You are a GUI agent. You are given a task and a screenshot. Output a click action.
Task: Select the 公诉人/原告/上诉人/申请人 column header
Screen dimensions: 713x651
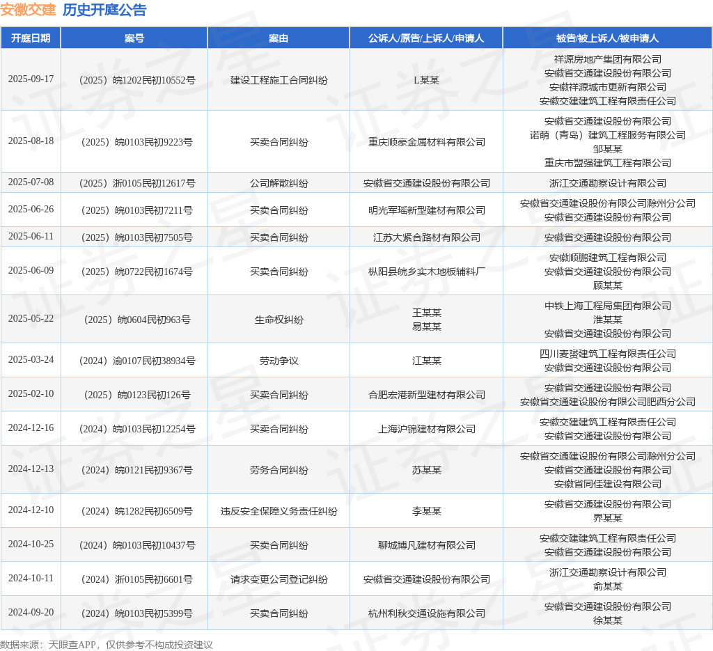tap(426, 38)
